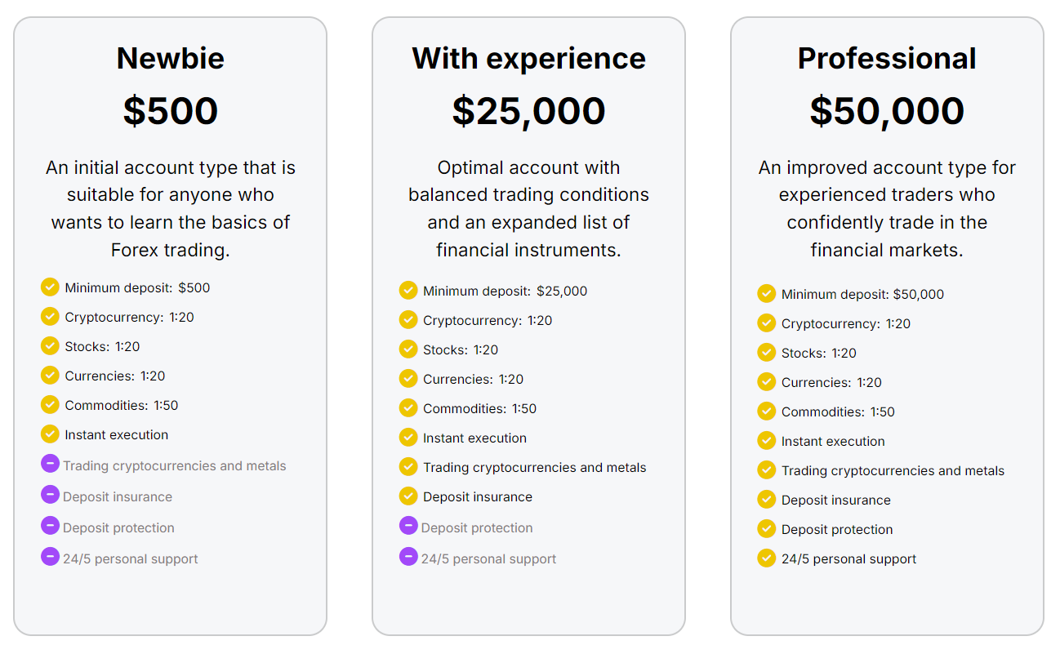Click minus icon next to Newbie Trading cryptocurrencies
The image size is (1060, 654).
click(x=50, y=464)
